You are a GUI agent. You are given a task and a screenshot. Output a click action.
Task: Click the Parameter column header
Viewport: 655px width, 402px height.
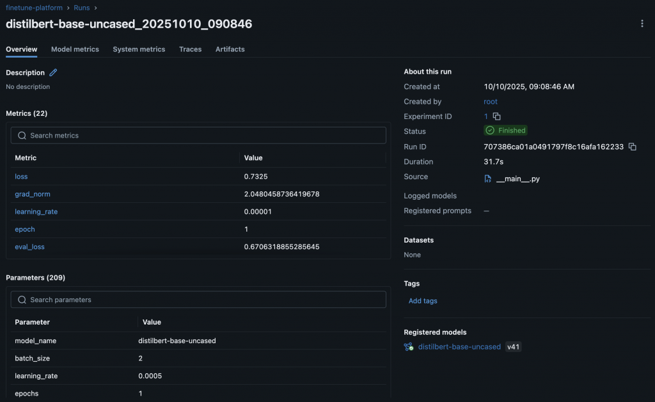(32, 322)
